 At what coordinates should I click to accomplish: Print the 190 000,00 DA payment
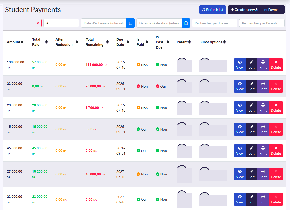tap(263, 65)
